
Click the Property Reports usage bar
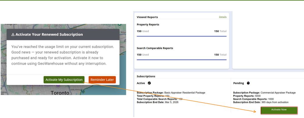pos(182,36)
